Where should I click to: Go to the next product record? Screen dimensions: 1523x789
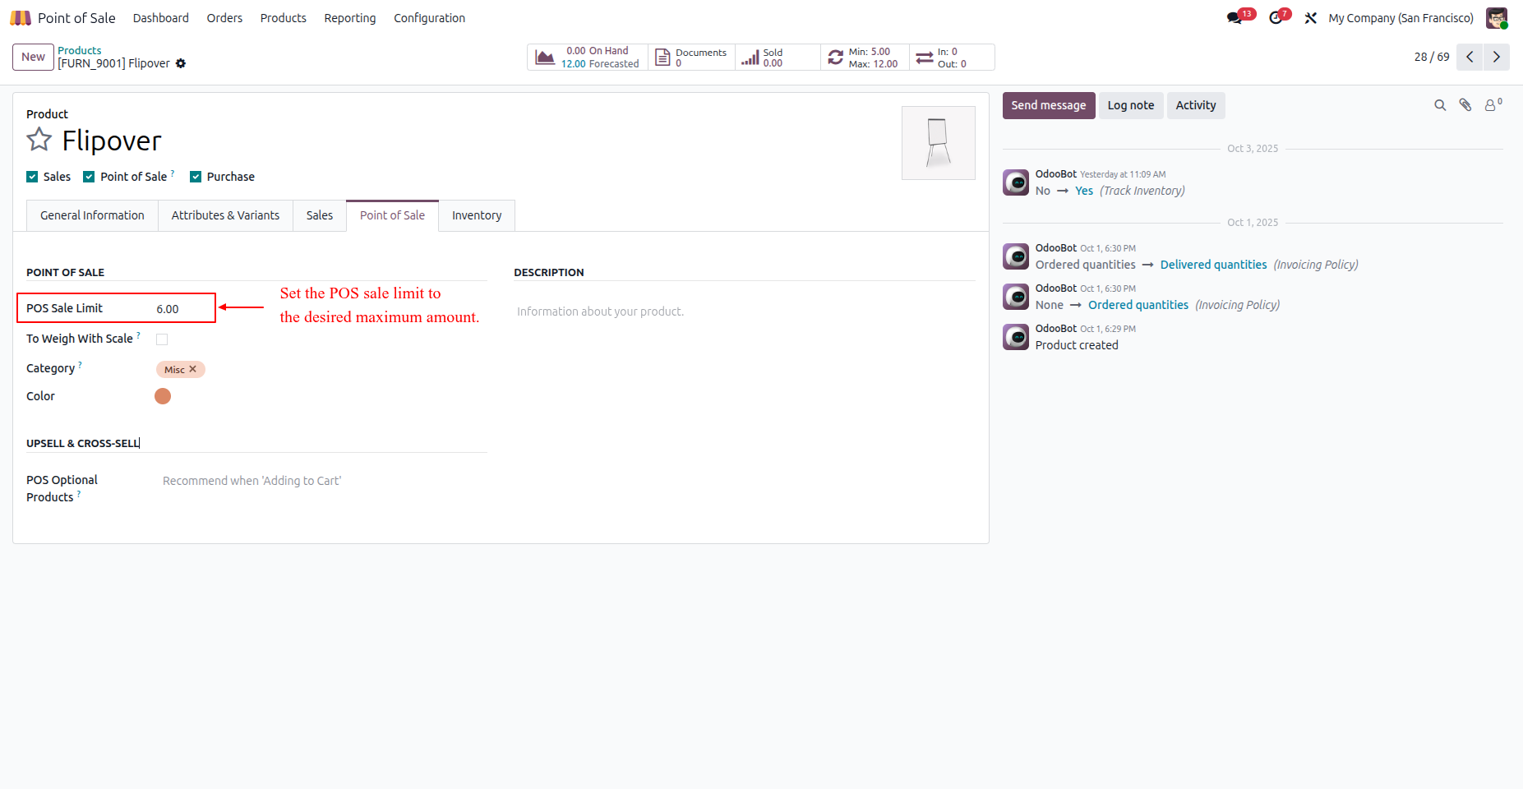(x=1497, y=57)
